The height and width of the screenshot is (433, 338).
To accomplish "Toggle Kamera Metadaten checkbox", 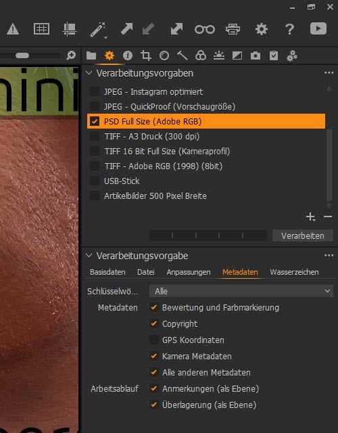I will pos(154,357).
